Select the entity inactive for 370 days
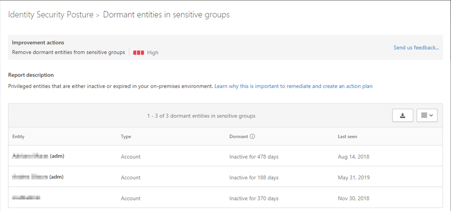 (26, 198)
